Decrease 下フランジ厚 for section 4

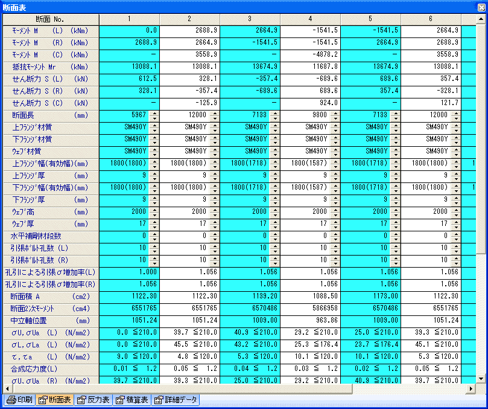[x=335, y=204]
